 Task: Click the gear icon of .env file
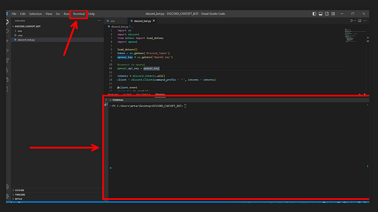point(15,35)
